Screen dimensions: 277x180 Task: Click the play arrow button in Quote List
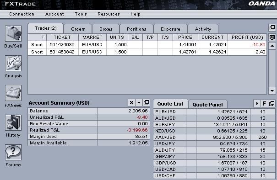(x=257, y=104)
